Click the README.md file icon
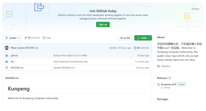 (7, 68)
